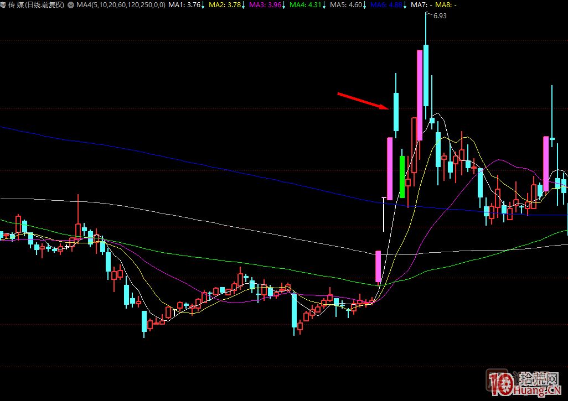The height and width of the screenshot is (401, 568).
Task: Click the 6.93 high price label
Action: coord(440,16)
